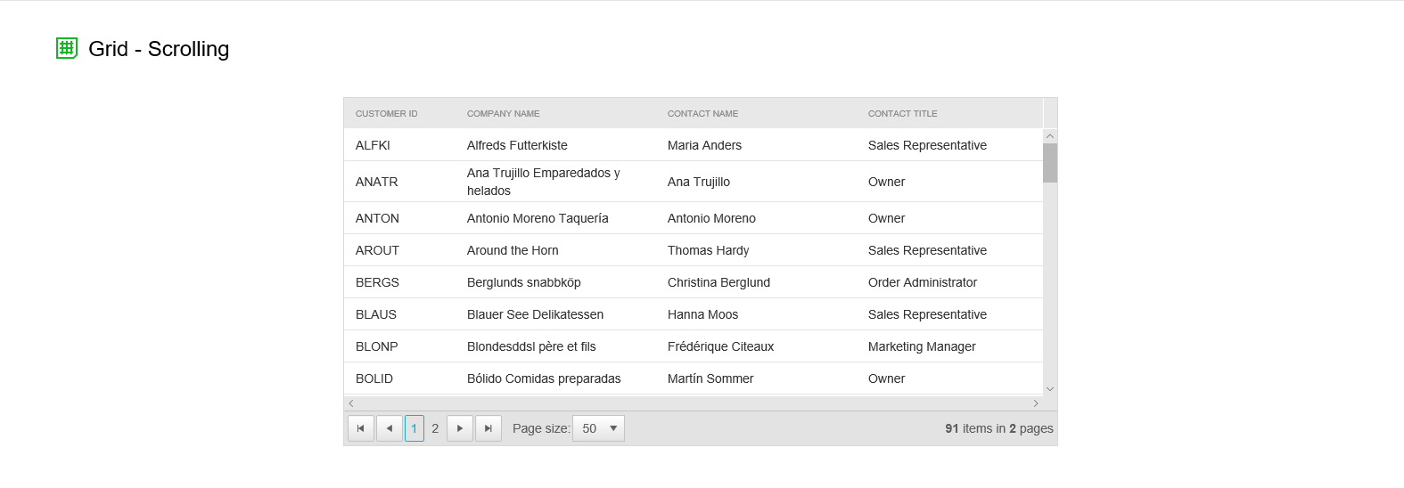
Task: Click the green grid icon beside the title
Action: (x=67, y=48)
